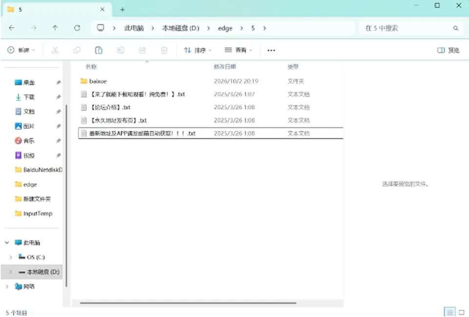Click the Delete trash can icon
469x317 pixels.
coord(164,50)
